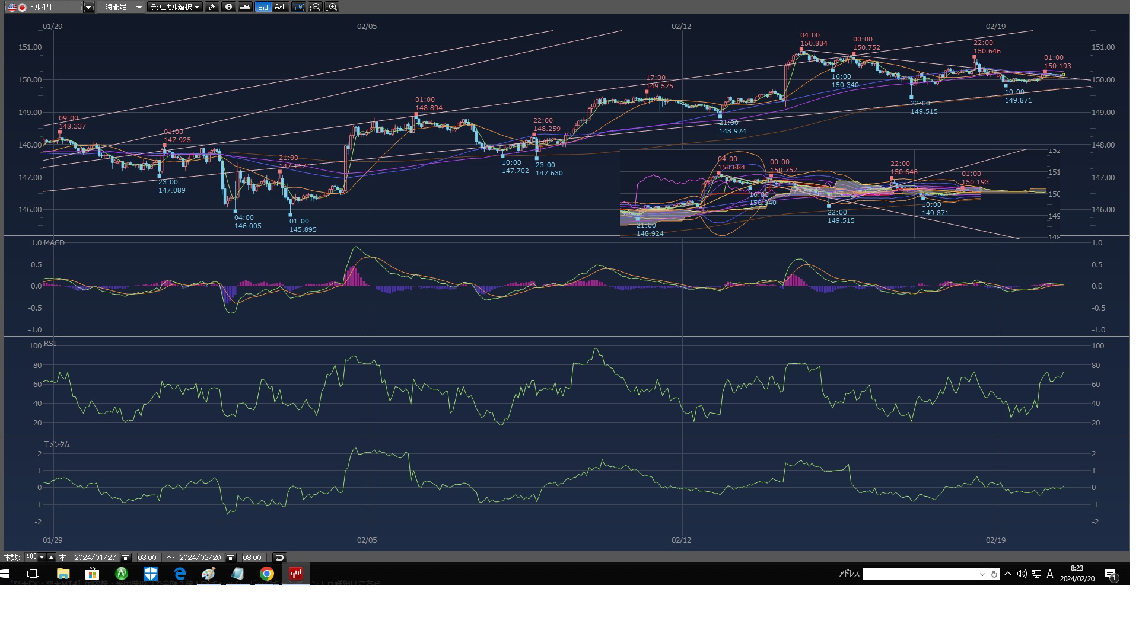Click the info icon in the toolbar

pos(228,7)
